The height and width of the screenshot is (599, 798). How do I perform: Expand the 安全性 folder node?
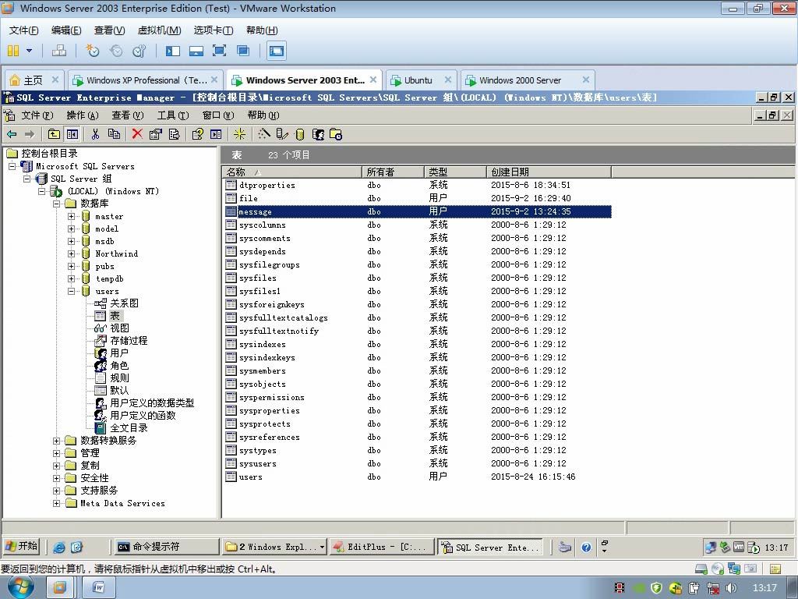pos(56,478)
